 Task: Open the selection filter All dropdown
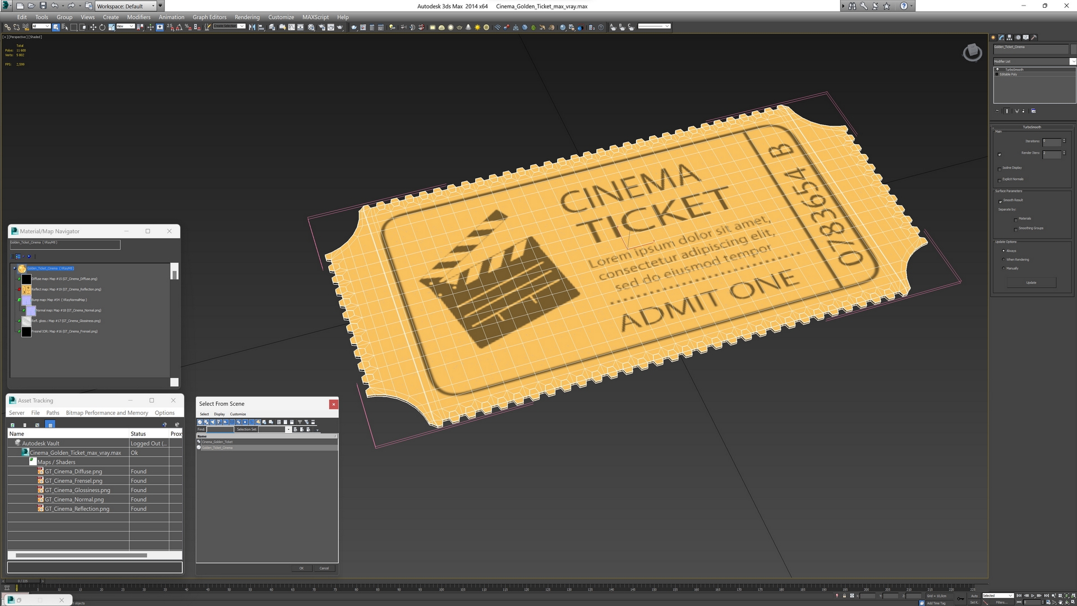tap(42, 26)
